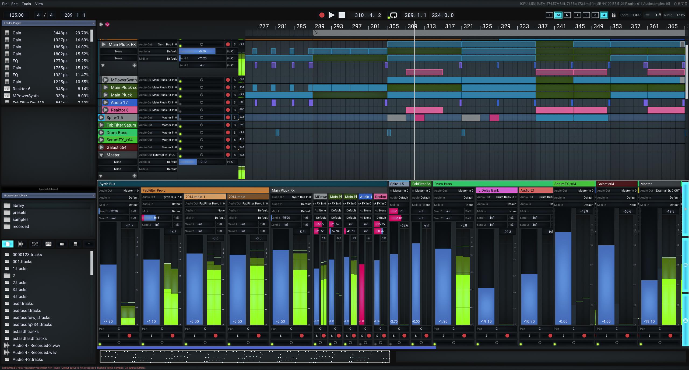Open Main Pluck FX Audio Out Synth Bus dropdown
Screen dimensions: 689x370
coord(158,44)
